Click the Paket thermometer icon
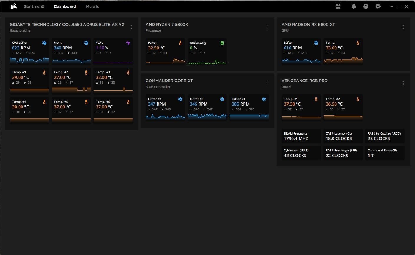 pos(180,43)
